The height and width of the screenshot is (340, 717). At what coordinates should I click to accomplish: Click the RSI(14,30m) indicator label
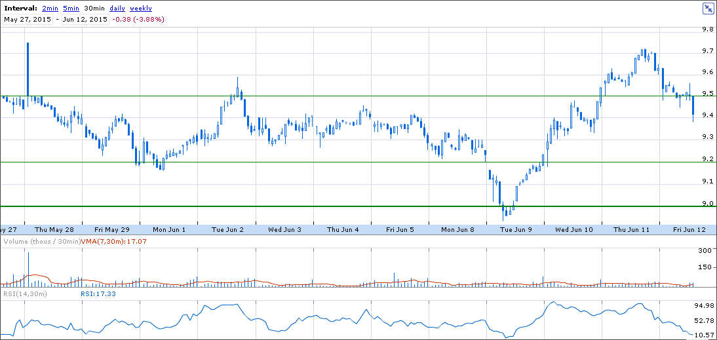(25, 294)
